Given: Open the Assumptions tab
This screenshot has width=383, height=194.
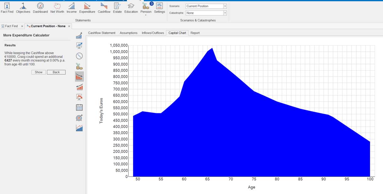Looking at the screenshot, I should [x=128, y=33].
